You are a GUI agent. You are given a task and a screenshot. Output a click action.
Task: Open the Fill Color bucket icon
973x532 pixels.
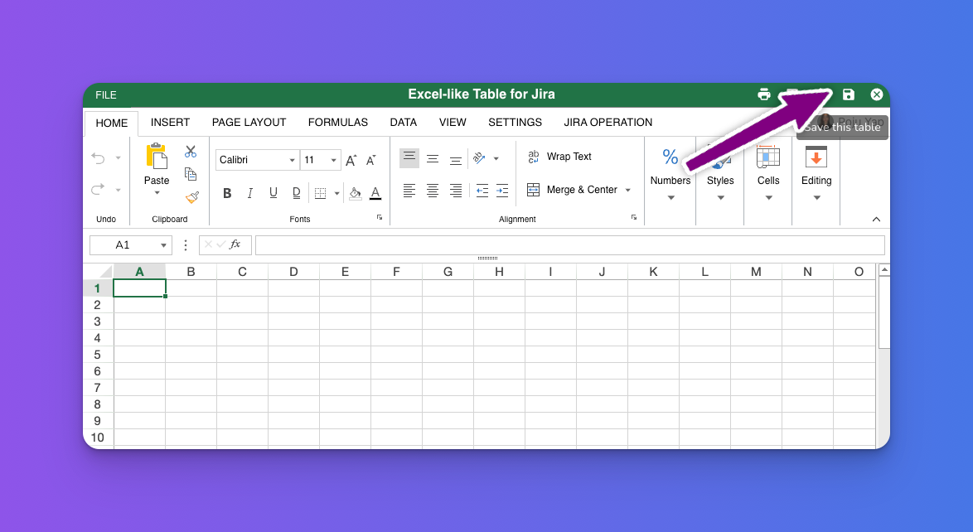(x=355, y=192)
